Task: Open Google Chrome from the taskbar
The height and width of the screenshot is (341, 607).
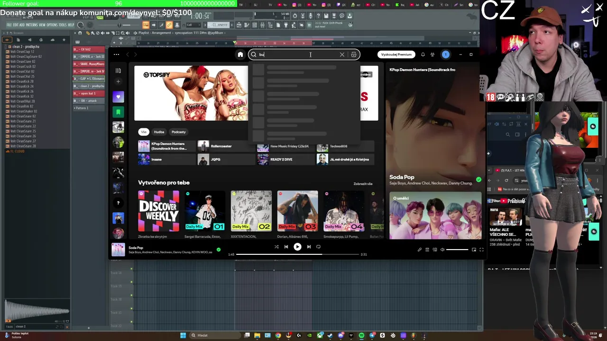Action: pyautogui.click(x=278, y=335)
